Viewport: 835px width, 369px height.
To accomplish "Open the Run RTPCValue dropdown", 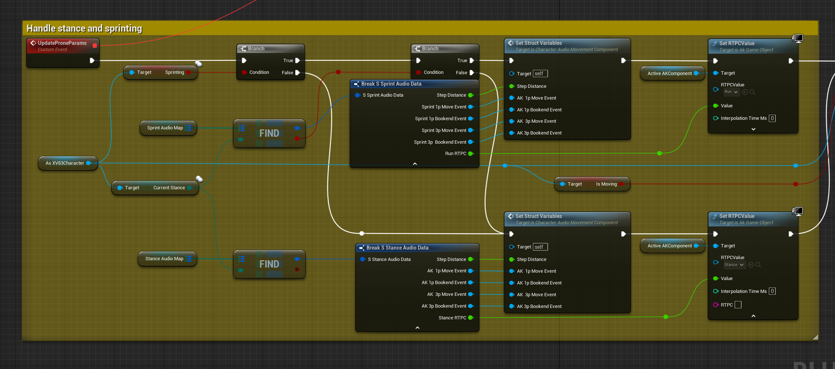I will tap(731, 92).
